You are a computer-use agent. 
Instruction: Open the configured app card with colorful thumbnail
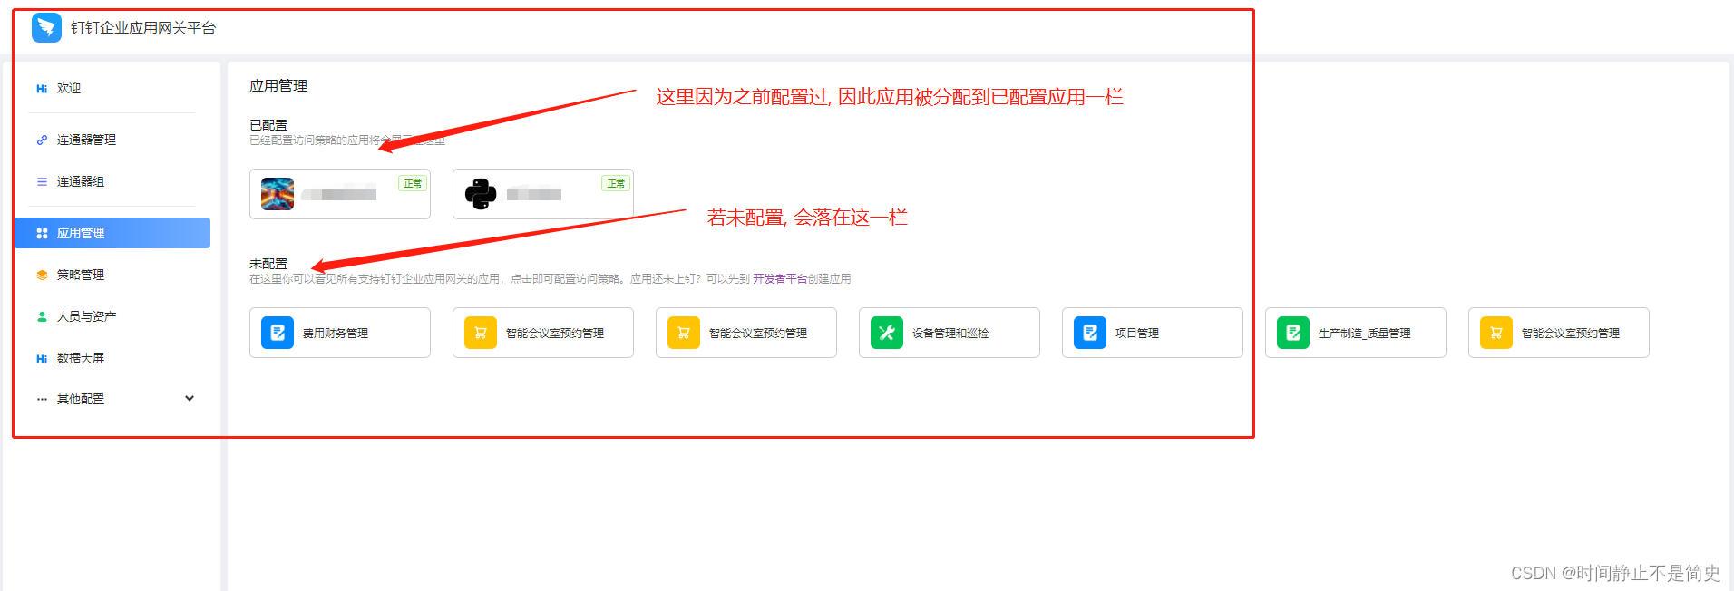point(340,194)
